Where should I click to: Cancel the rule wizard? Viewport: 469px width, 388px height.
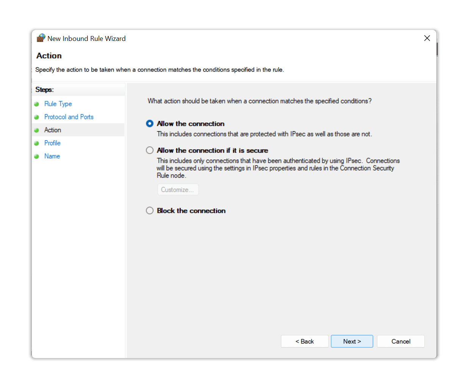(x=400, y=341)
